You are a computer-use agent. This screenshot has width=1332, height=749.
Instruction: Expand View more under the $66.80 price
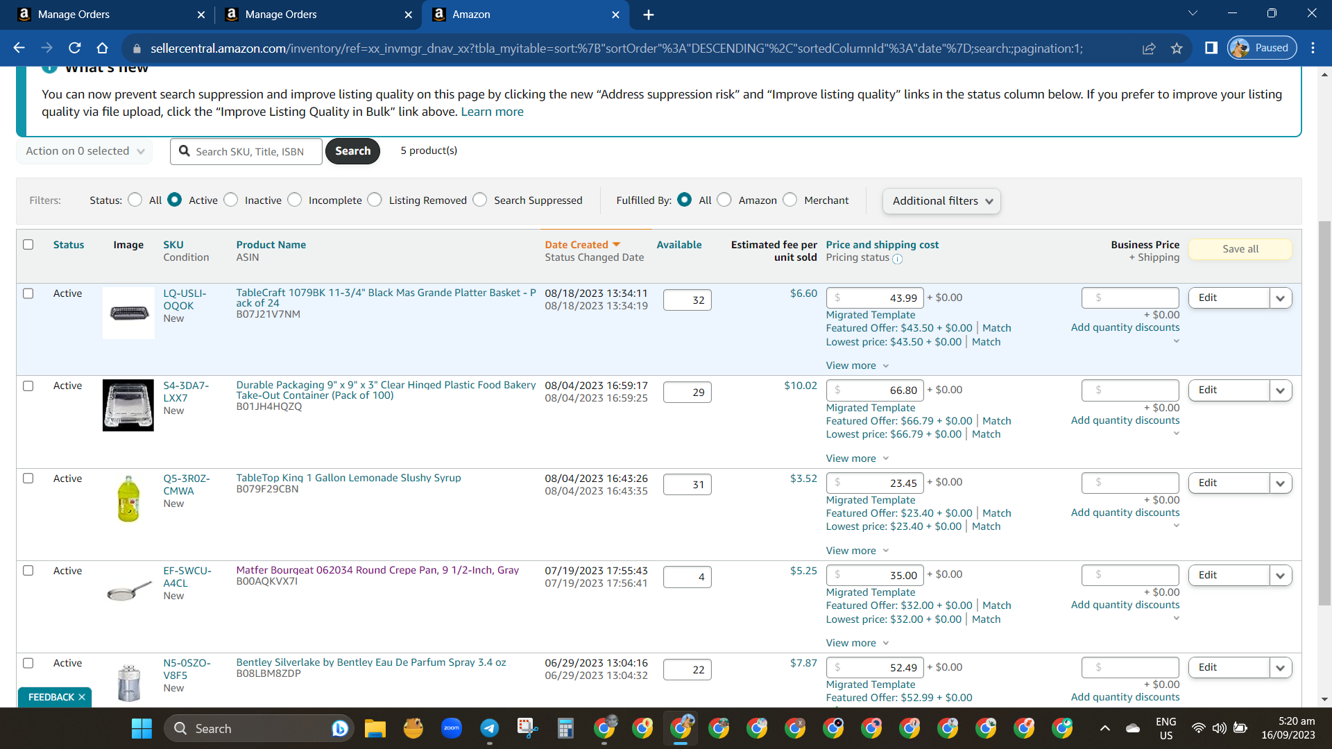click(857, 458)
